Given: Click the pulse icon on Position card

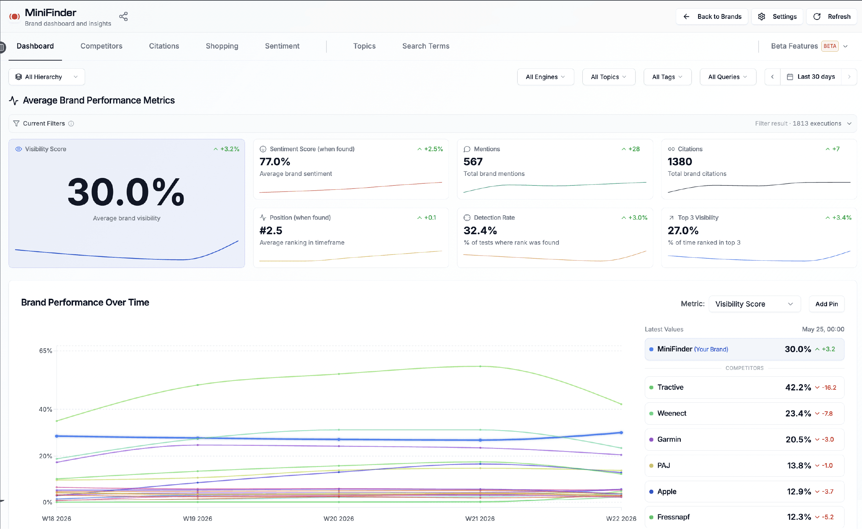Looking at the screenshot, I should (263, 218).
